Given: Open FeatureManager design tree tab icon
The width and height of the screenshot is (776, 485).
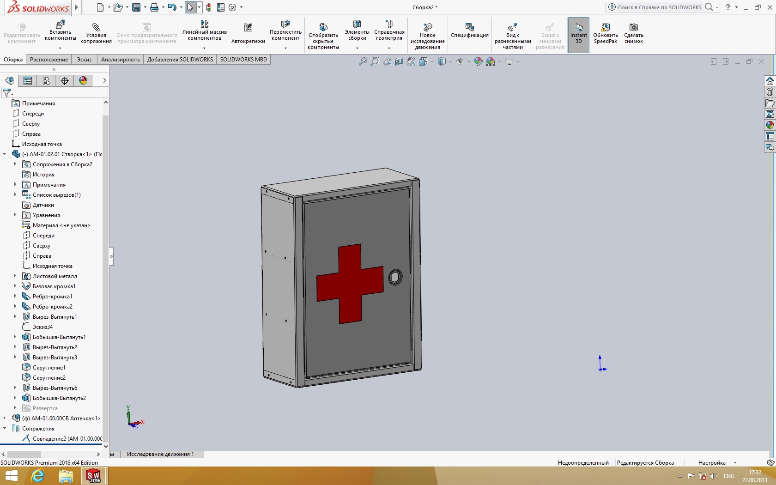Looking at the screenshot, I should tap(9, 81).
